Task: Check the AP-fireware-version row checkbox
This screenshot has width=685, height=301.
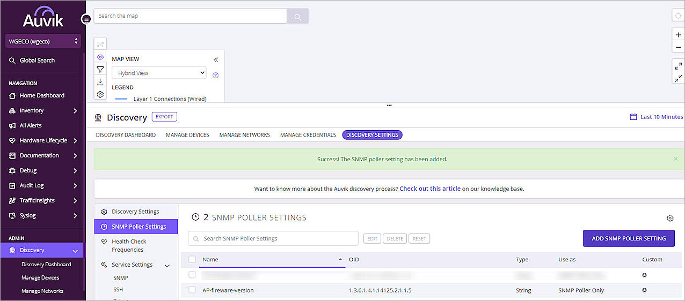Action: (192, 290)
